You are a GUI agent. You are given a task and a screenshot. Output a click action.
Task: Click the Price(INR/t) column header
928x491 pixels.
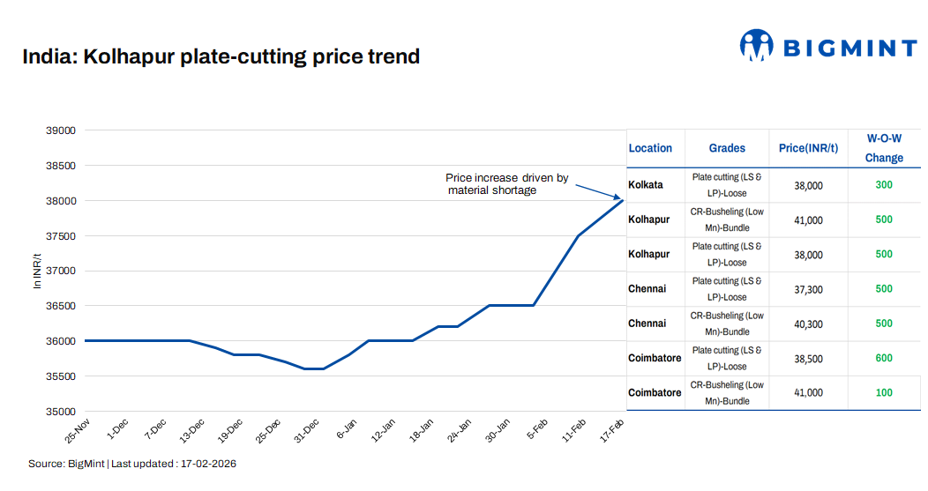click(x=808, y=148)
